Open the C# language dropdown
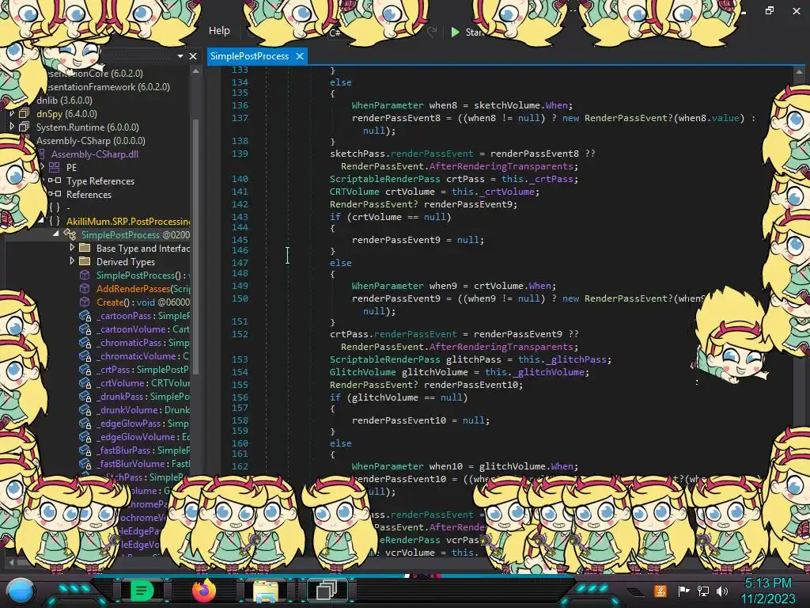The image size is (810, 608). click(x=335, y=32)
